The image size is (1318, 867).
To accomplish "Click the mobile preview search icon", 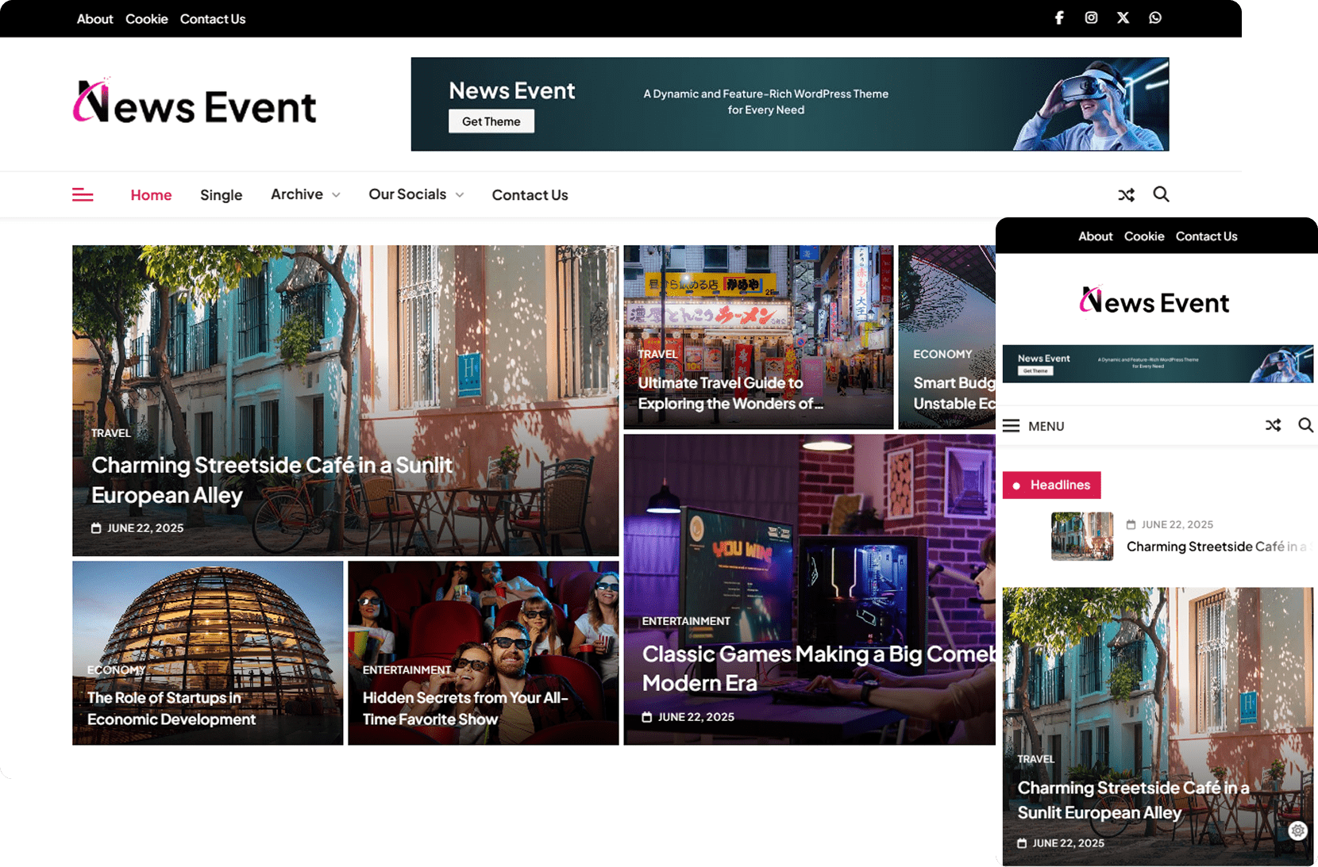I will (x=1305, y=426).
